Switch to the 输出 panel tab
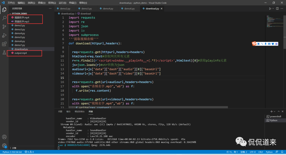Viewport: 286px width, 155px height. point(68,111)
